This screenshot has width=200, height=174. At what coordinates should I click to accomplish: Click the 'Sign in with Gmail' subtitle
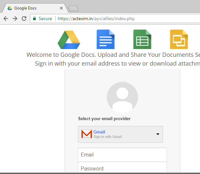(107, 137)
